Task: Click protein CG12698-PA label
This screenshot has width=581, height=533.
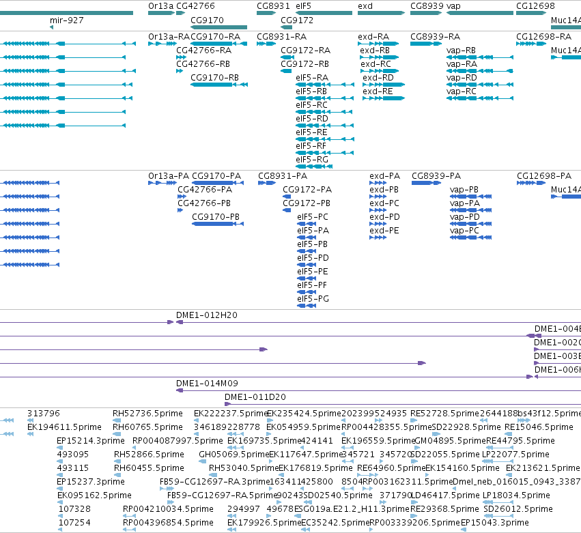Action: 544,176
